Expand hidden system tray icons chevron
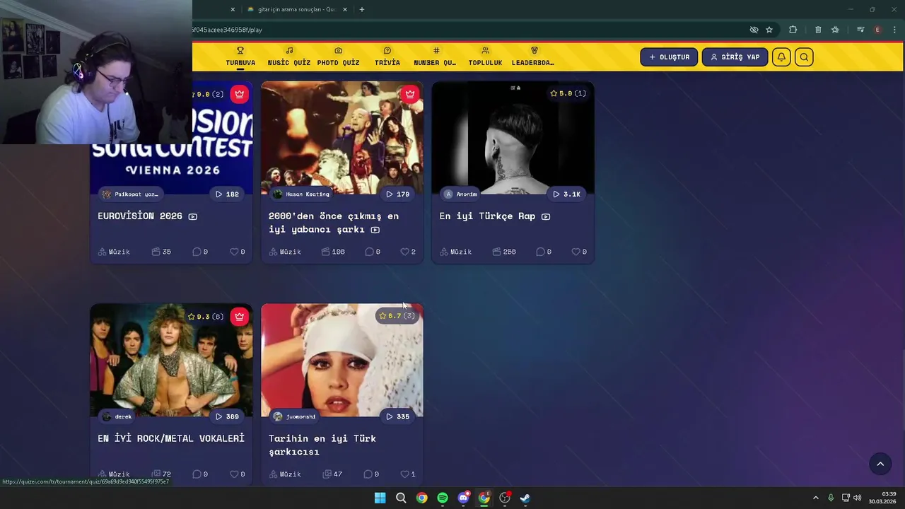 (816, 498)
